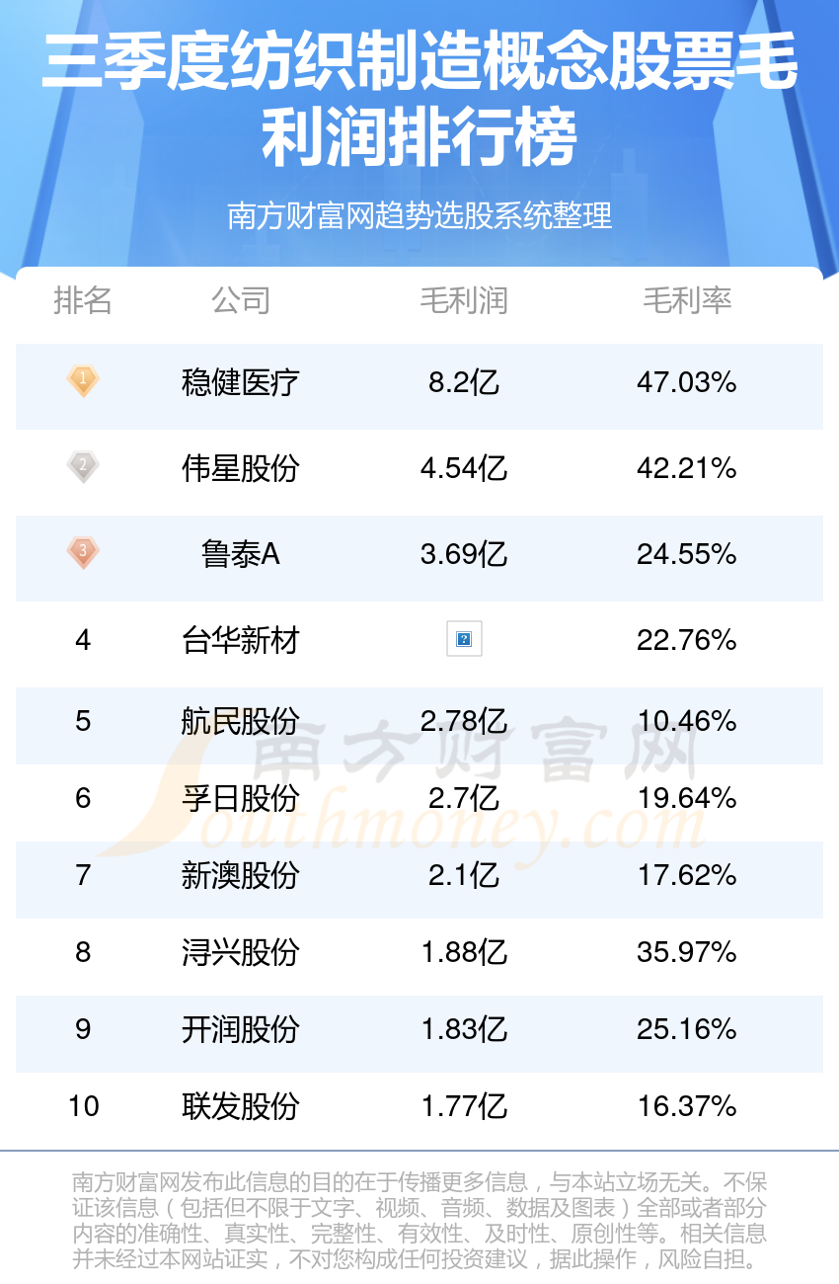Screen dimensions: 839x1284
Task: Click the disclaimer text at the bottom
Action: [x=419, y=1221]
